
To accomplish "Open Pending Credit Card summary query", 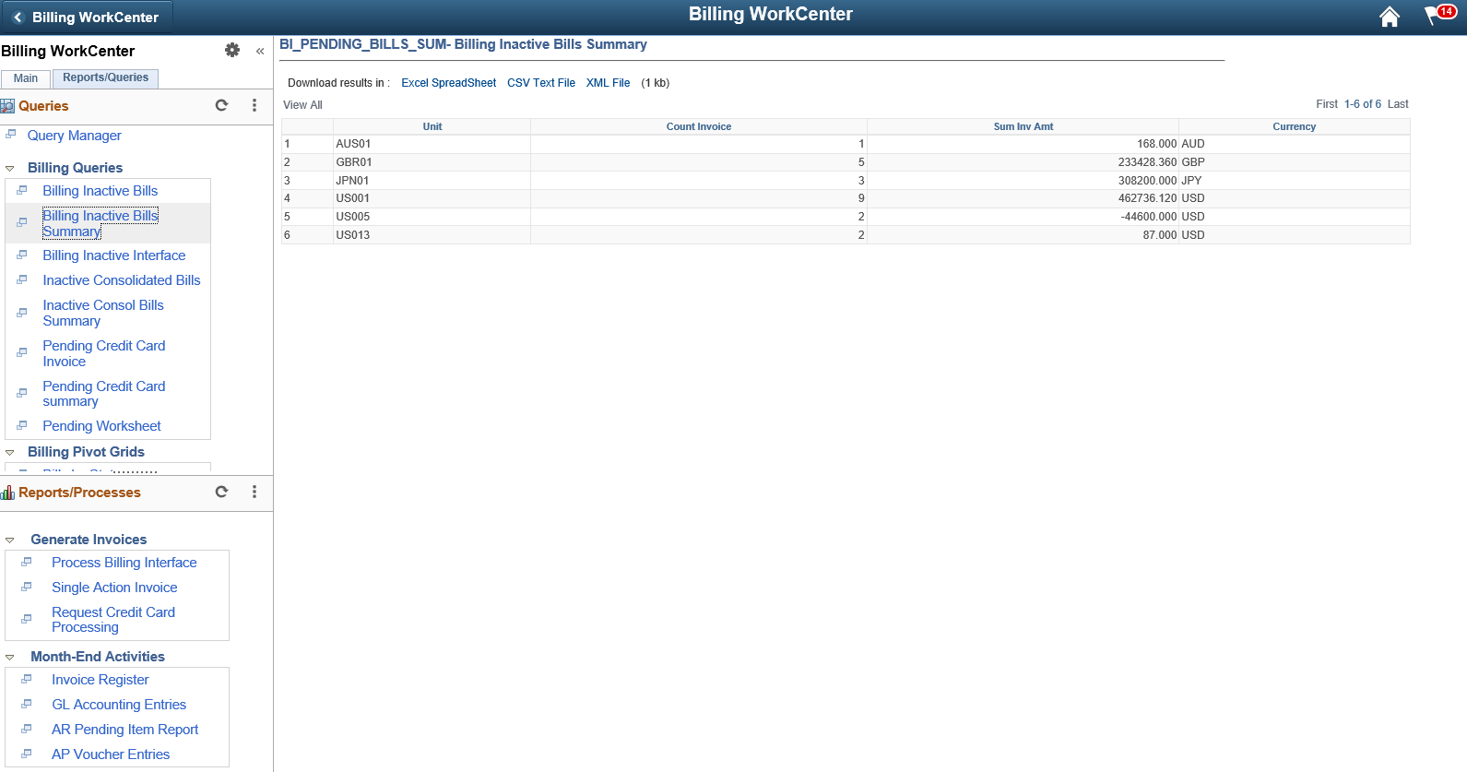I will [x=104, y=394].
